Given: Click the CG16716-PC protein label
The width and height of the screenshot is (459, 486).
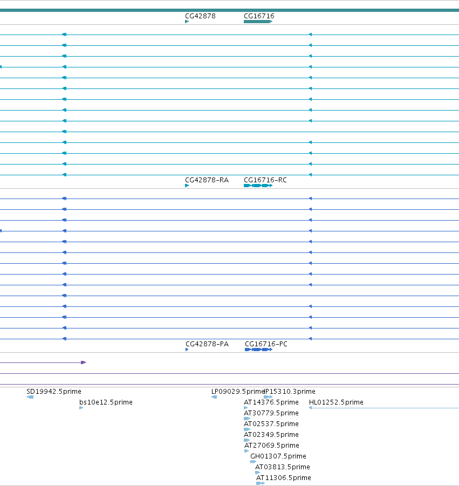Looking at the screenshot, I should pos(266,344).
